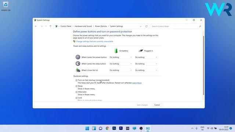
Task: Select System Settings breadcrumb
Action: (x=116, y=26)
